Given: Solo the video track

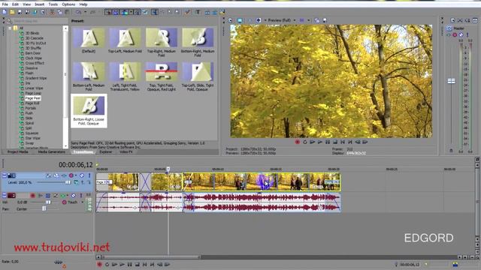Looking at the screenshot, I should coord(89,175).
